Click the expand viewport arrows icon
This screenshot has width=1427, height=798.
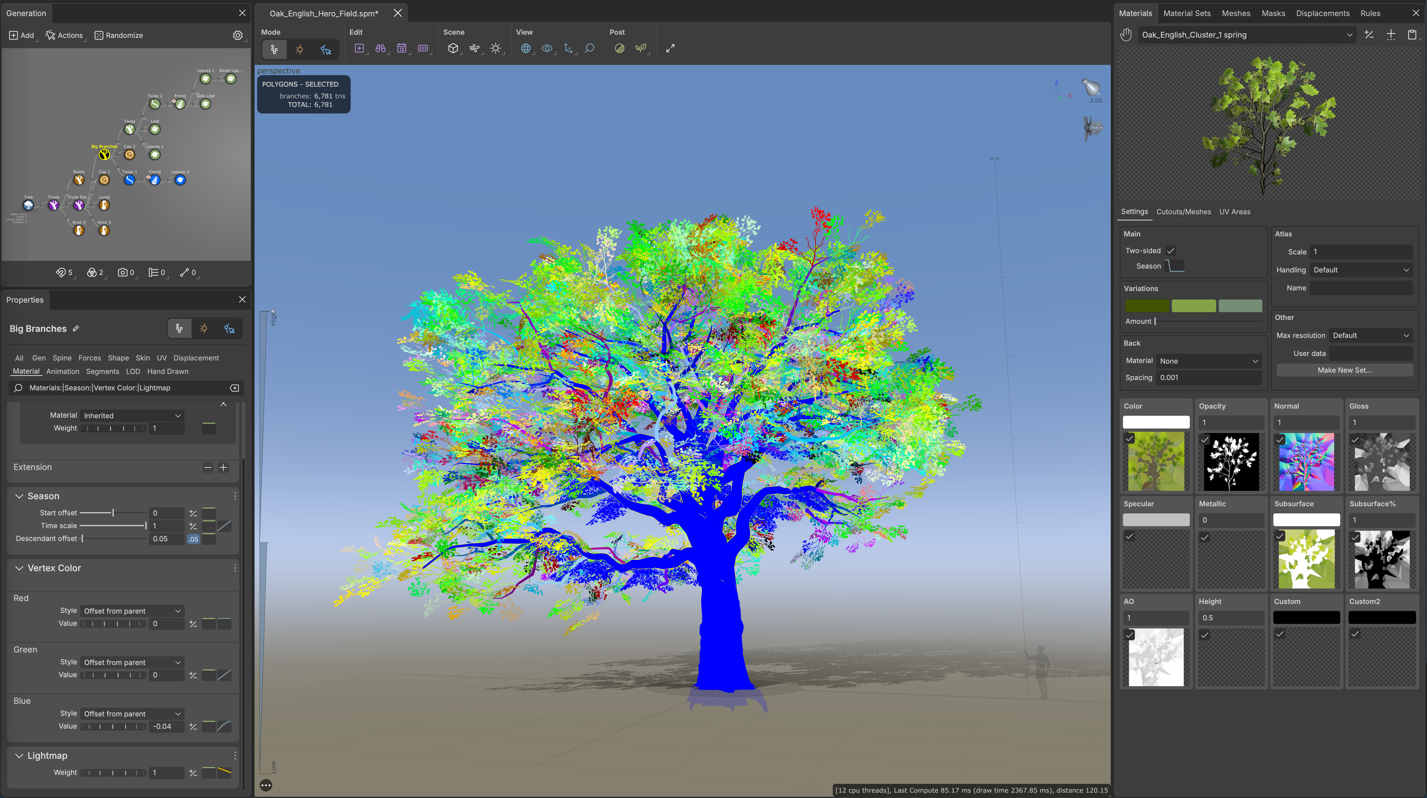[670, 48]
